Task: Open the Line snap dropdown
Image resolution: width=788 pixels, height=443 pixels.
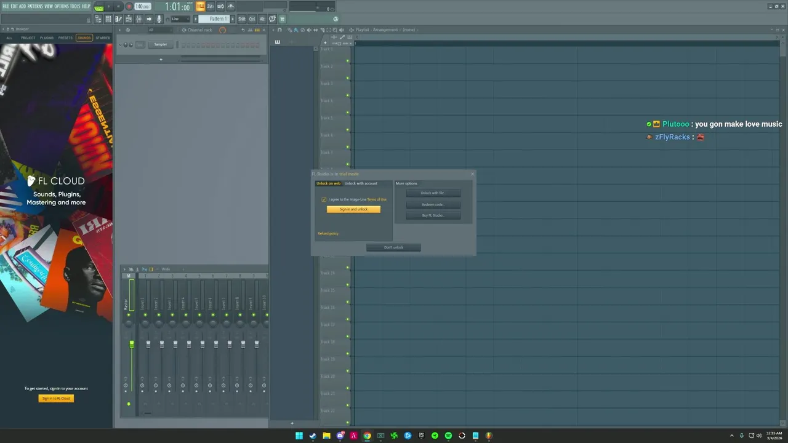Action: [180, 19]
